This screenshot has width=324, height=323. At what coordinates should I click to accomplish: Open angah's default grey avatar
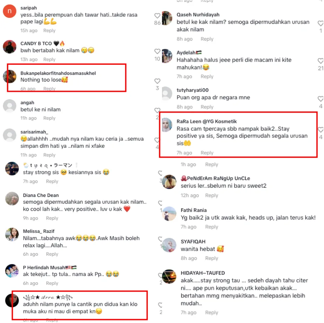[x=10, y=106]
